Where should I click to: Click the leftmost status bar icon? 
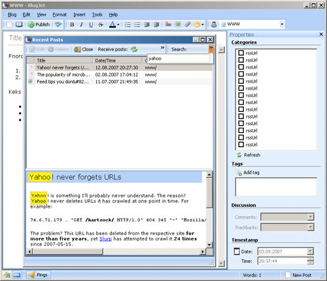(7, 275)
